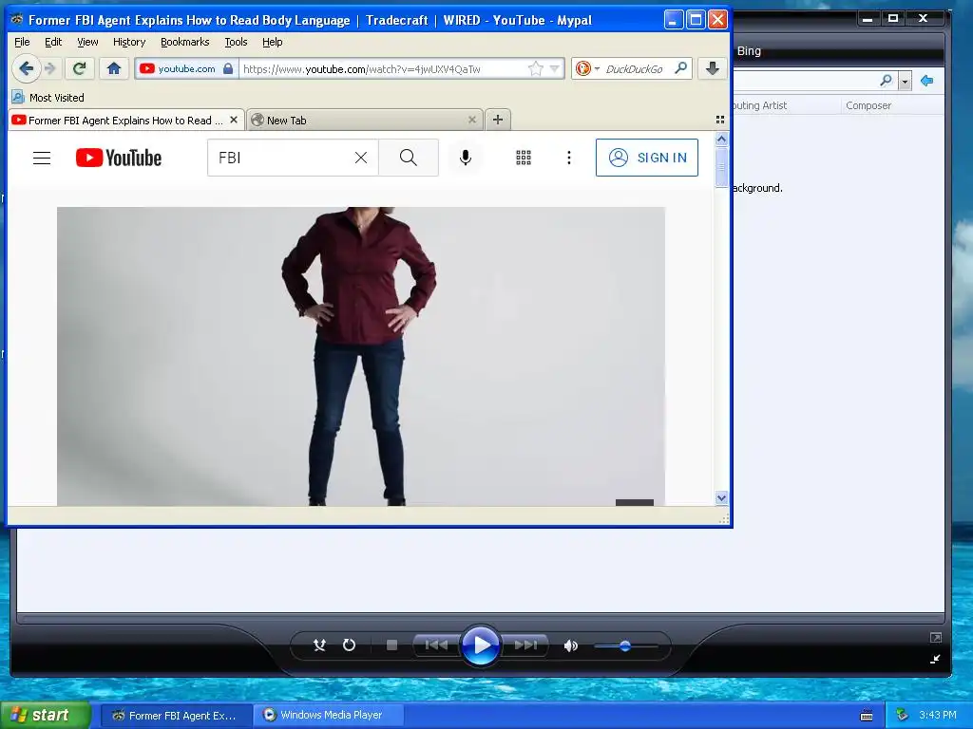Image resolution: width=973 pixels, height=729 pixels.
Task: Click the network tray icon
Action: [x=902, y=715]
